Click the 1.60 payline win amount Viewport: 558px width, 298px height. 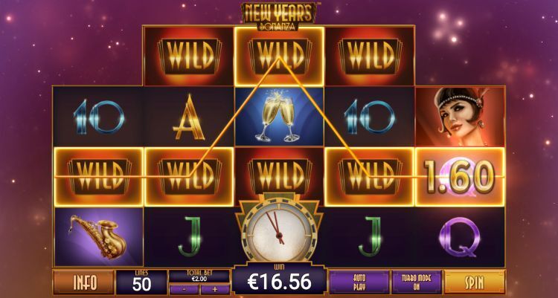(x=460, y=177)
